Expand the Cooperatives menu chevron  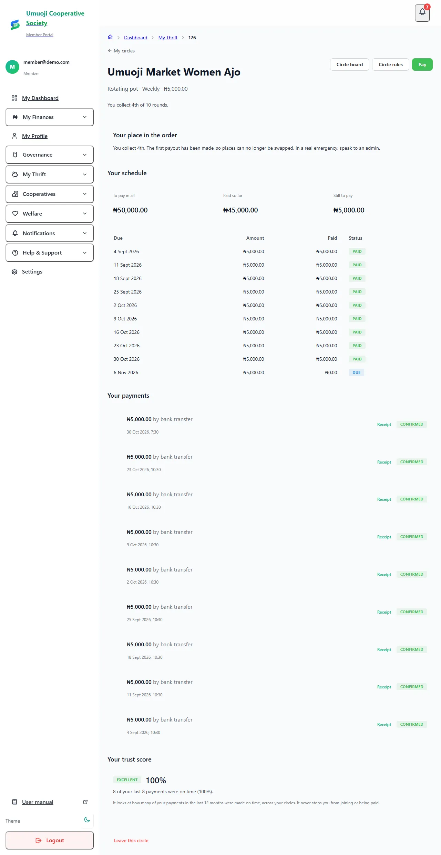pyautogui.click(x=85, y=194)
